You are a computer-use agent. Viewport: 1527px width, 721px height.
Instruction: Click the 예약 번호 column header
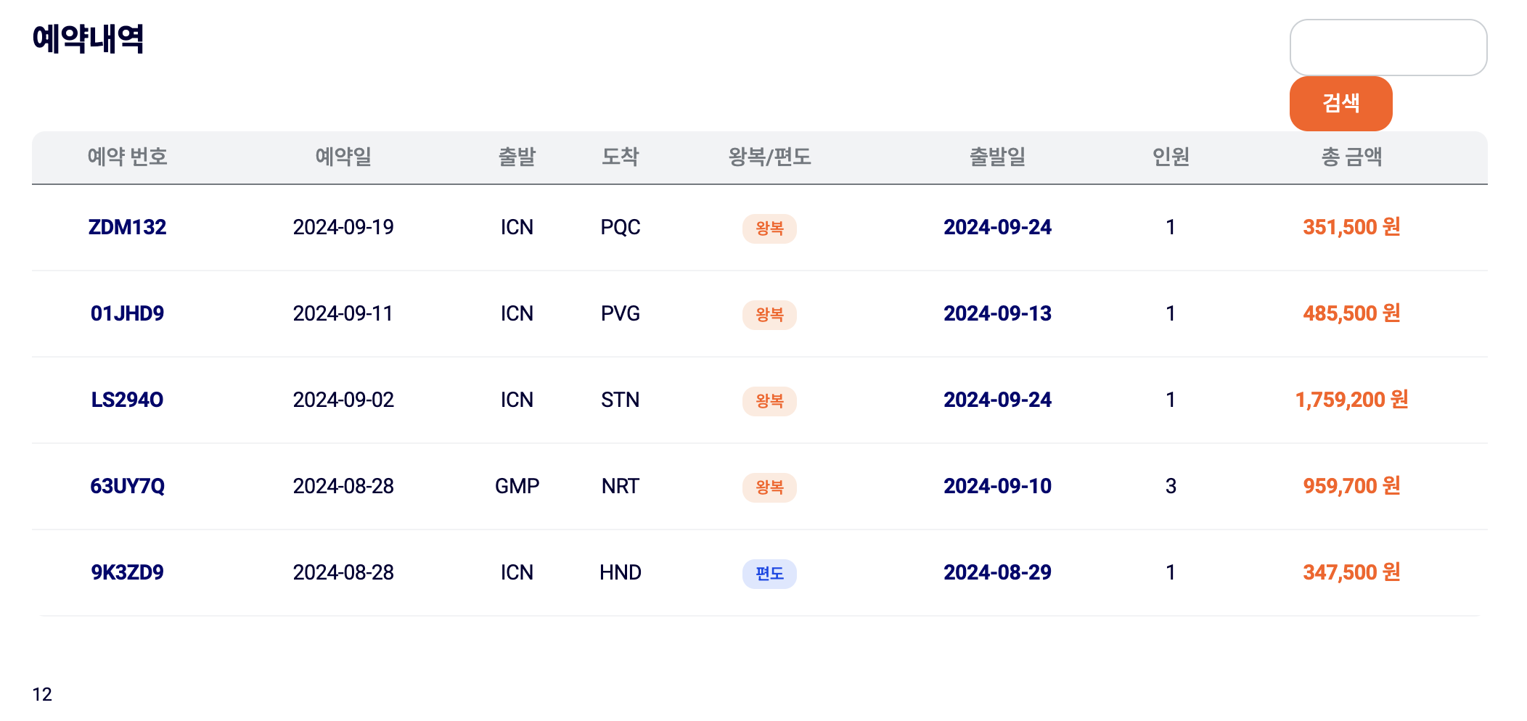[127, 157]
